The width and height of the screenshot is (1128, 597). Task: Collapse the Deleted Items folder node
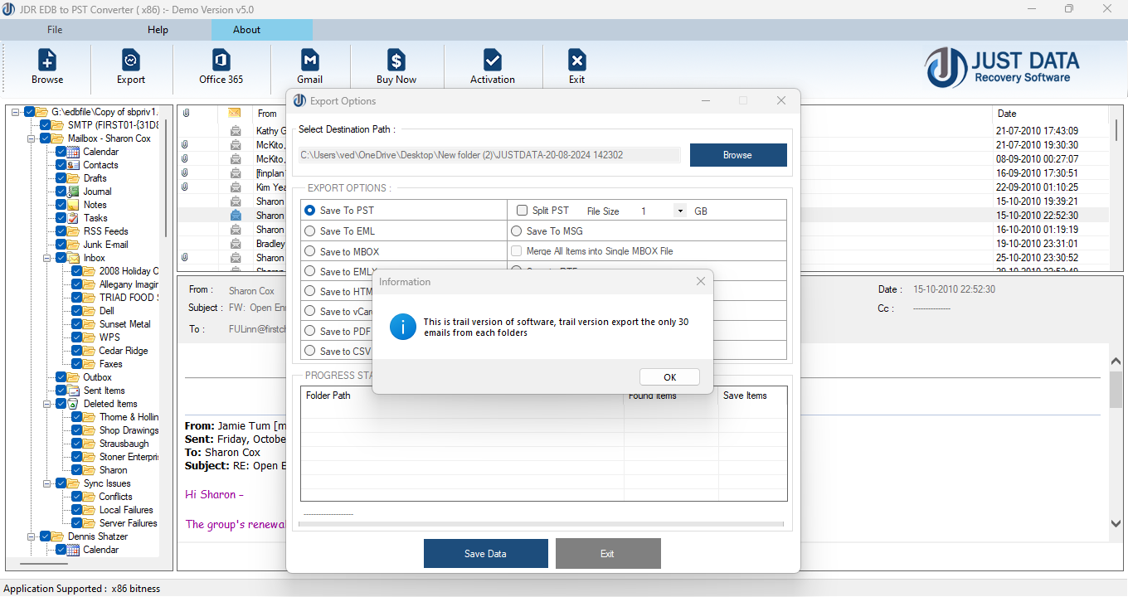coord(47,403)
